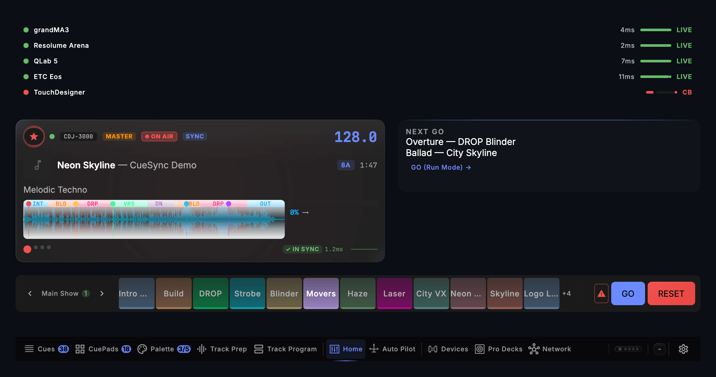Open the Cues list icon
This screenshot has width=716, height=377.
(x=29, y=349)
